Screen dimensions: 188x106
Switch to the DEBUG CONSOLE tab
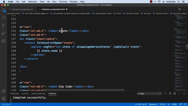[38, 94]
